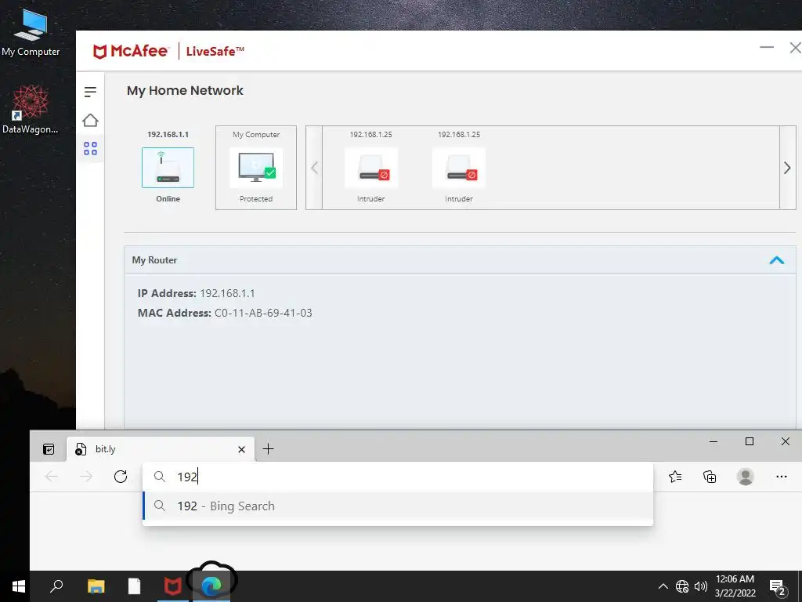Select the MAC Address value text
The width and height of the screenshot is (802, 602).
263,313
